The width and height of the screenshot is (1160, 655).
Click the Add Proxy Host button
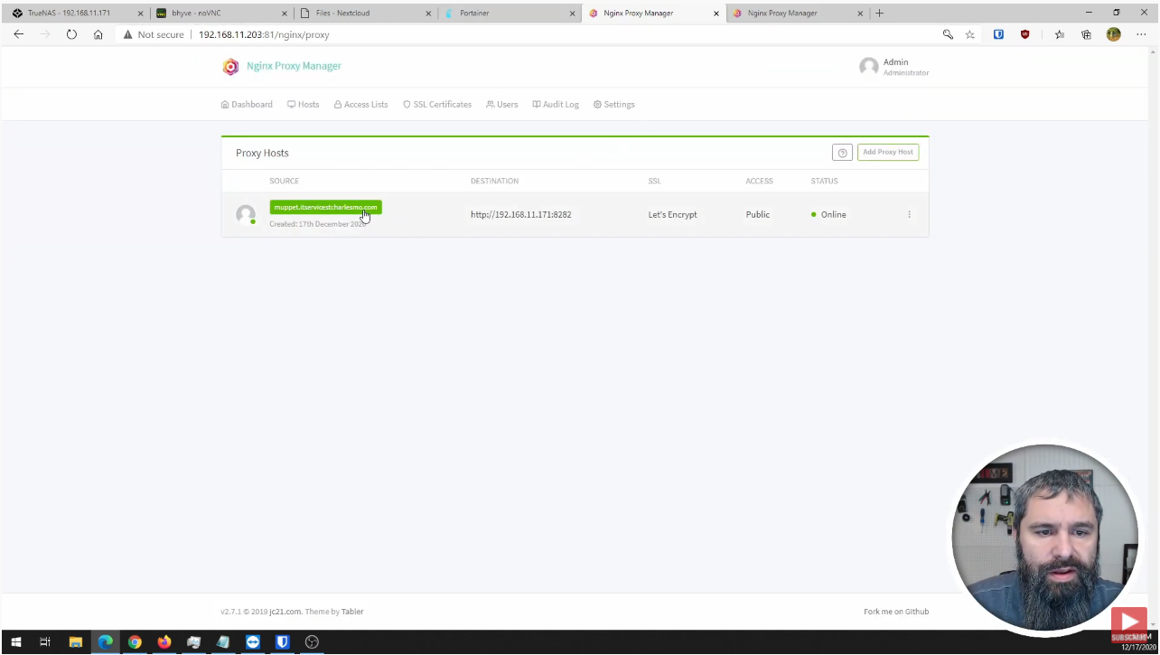(x=888, y=153)
